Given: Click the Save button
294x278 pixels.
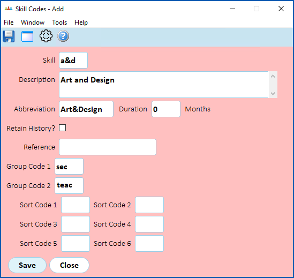Looking at the screenshot, I should tap(27, 265).
